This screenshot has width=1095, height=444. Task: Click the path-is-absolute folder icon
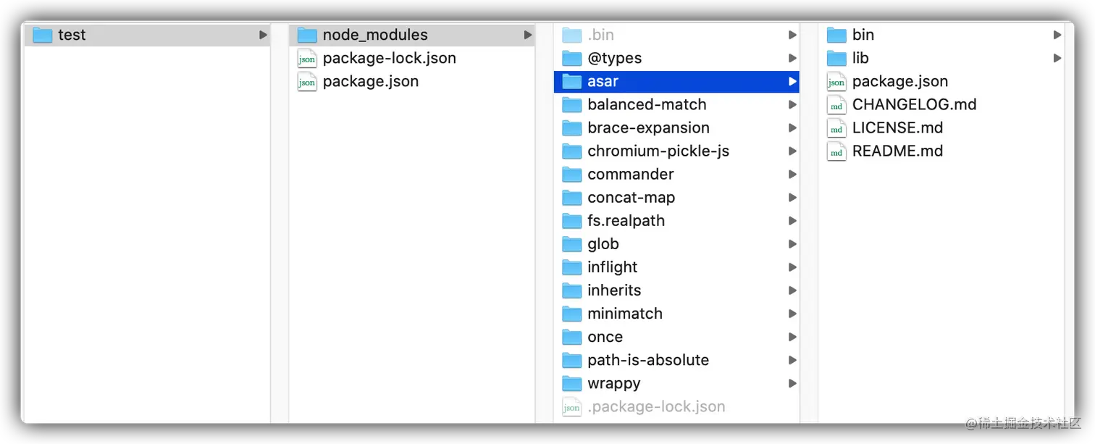click(x=572, y=360)
